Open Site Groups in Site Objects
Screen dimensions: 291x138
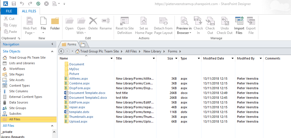tap(18, 108)
